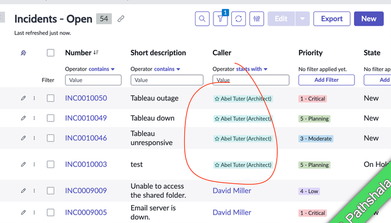Open the filter funnel icon with badge
The image size is (391, 223).
pyautogui.click(x=221, y=18)
